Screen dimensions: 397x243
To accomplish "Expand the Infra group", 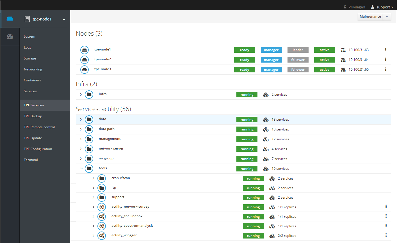I will (x=81, y=95).
